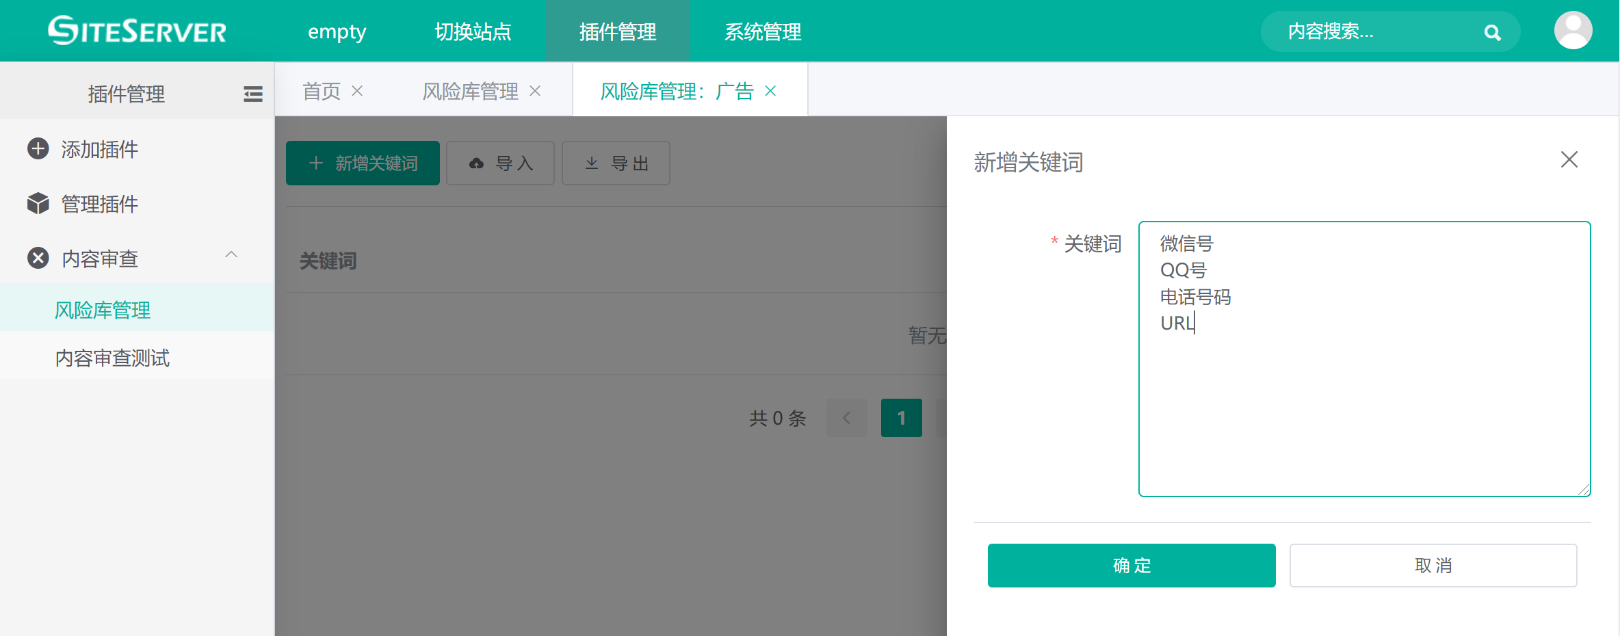The width and height of the screenshot is (1620, 636).
Task: Click the SiteServer logo
Action: click(x=137, y=31)
